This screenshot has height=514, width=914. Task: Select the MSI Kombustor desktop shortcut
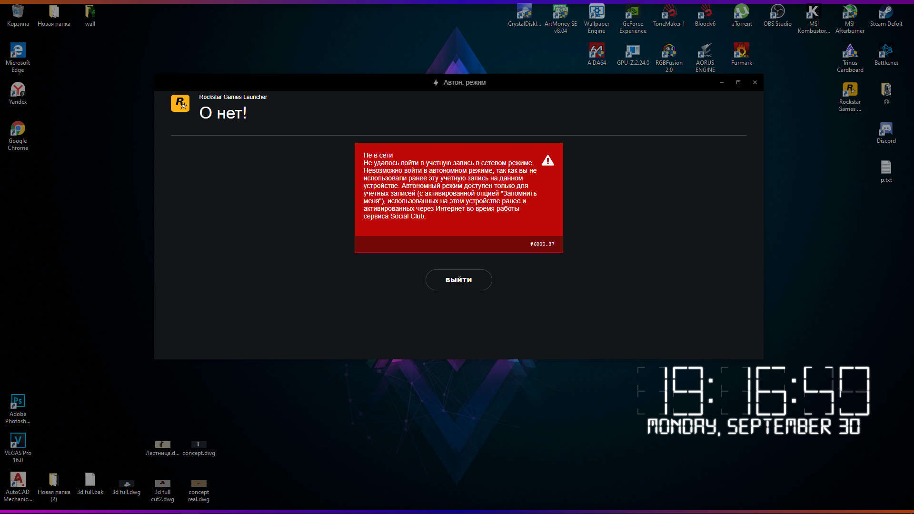click(814, 19)
